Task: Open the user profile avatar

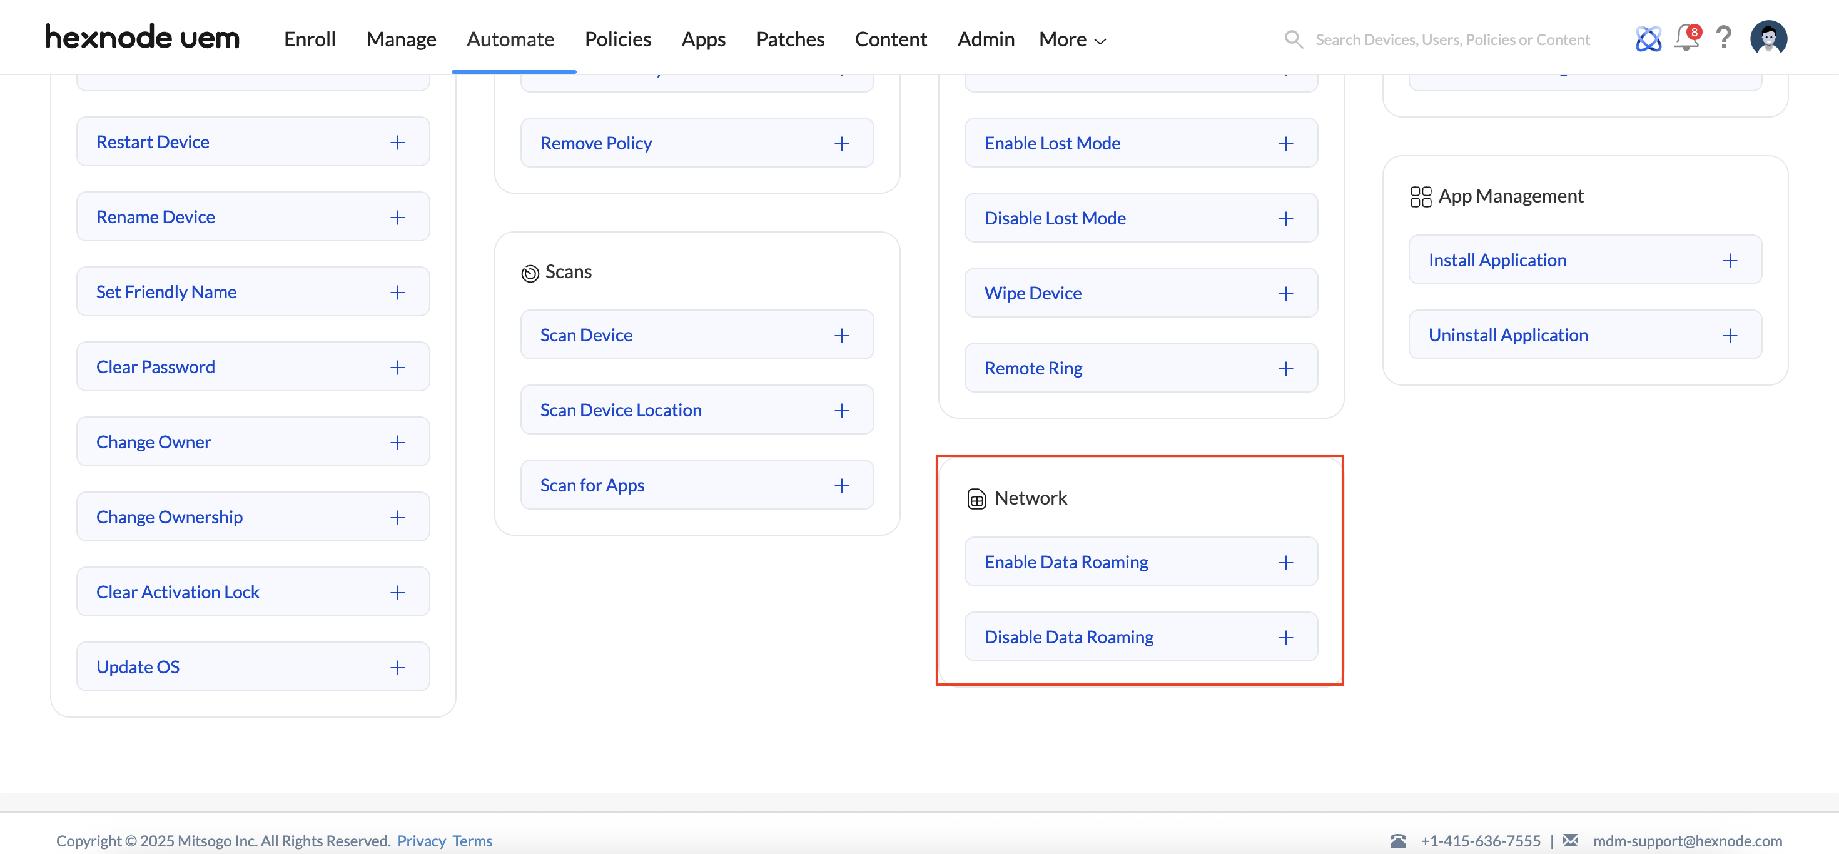Action: [x=1768, y=37]
